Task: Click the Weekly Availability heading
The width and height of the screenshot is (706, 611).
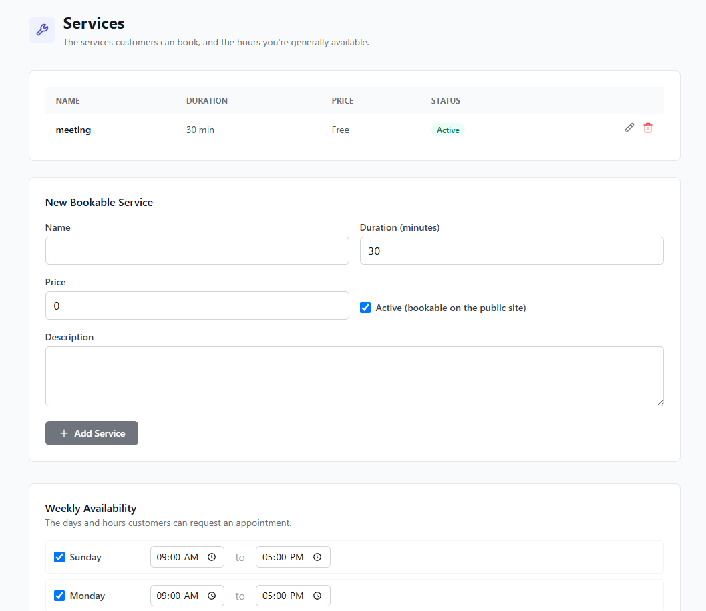Action: [x=91, y=508]
